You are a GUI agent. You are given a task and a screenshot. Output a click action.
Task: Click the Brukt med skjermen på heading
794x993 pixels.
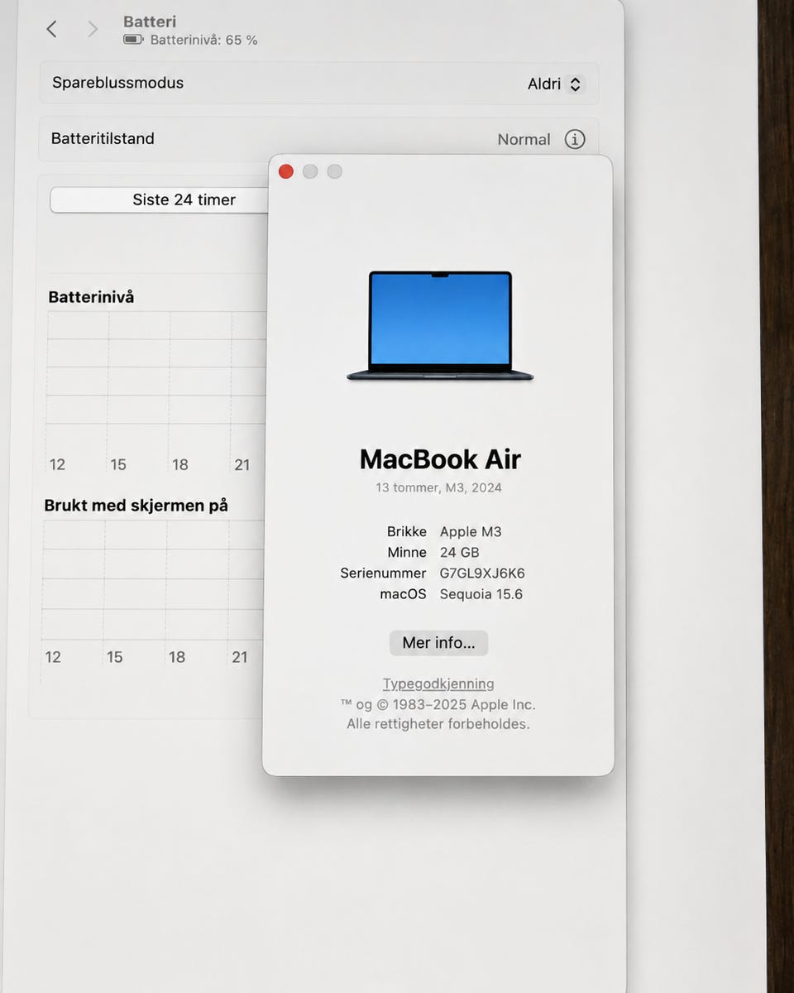136,505
